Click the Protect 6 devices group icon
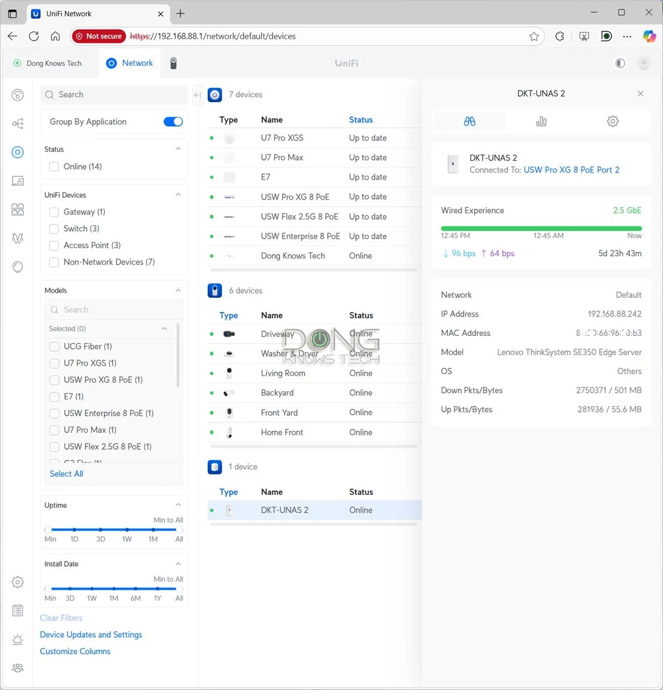663x690 pixels. [214, 291]
